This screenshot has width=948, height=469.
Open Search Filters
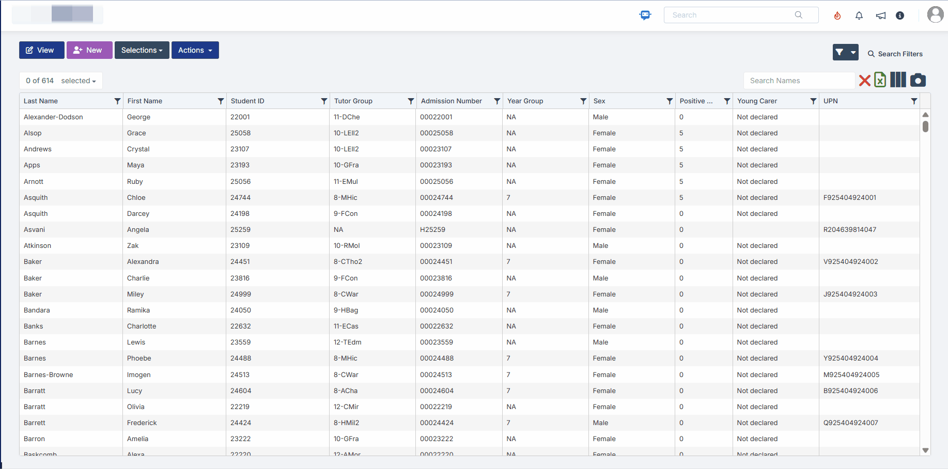pyautogui.click(x=895, y=54)
